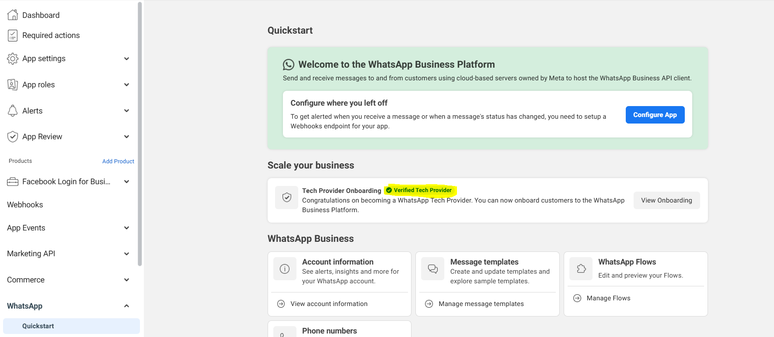The width and height of the screenshot is (774, 337).
Task: Click the View Onboarding button
Action: (x=666, y=200)
